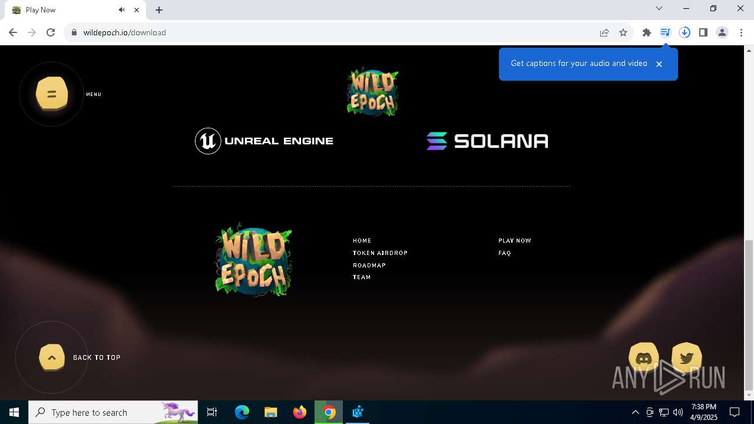The image size is (754, 424).
Task: Click the Unreal Engine logo
Action: coord(264,141)
